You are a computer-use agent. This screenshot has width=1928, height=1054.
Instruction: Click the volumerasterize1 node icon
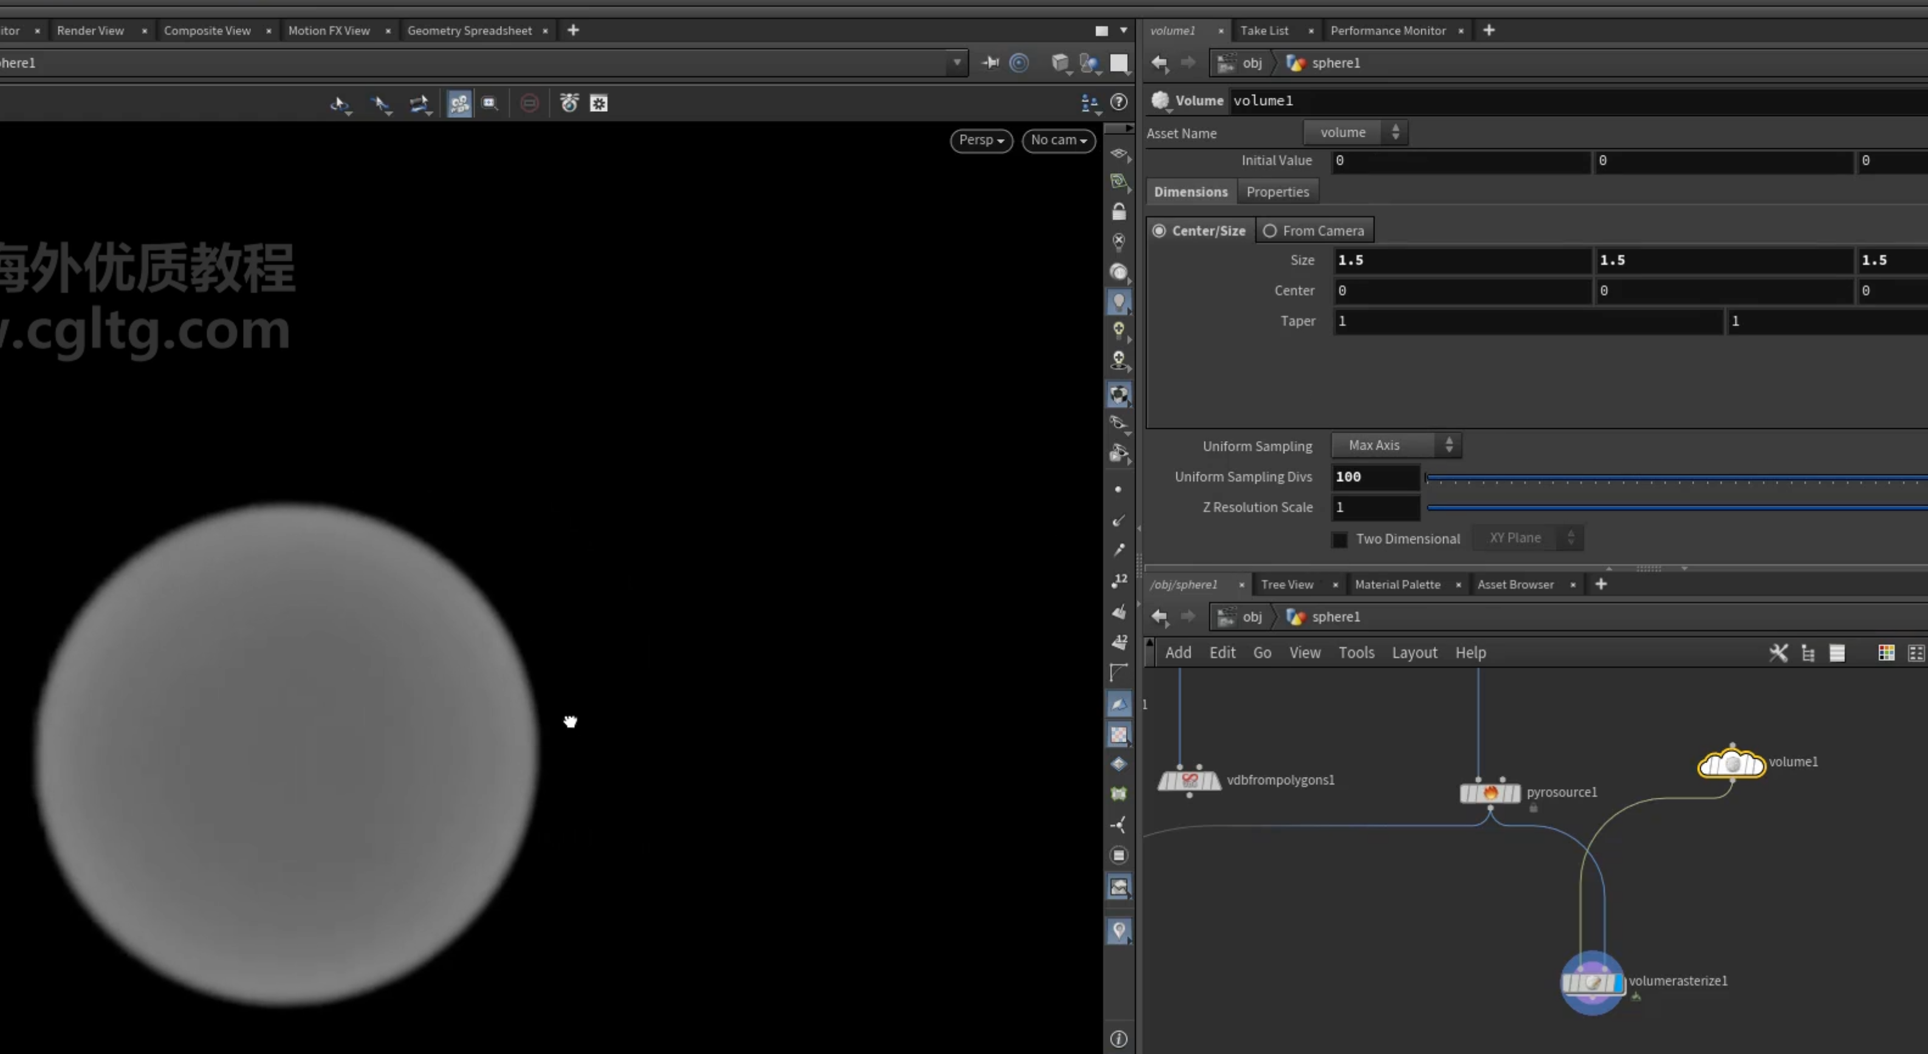point(1592,982)
